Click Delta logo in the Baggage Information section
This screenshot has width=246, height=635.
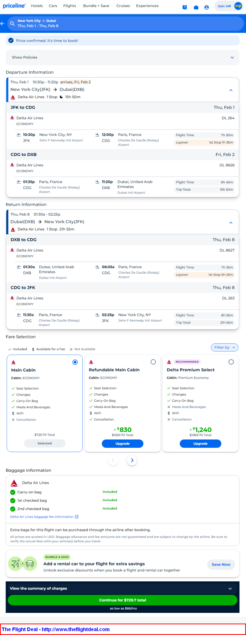click(14, 483)
